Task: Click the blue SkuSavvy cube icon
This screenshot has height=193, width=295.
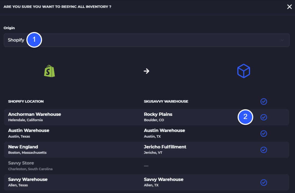Action: pos(244,71)
